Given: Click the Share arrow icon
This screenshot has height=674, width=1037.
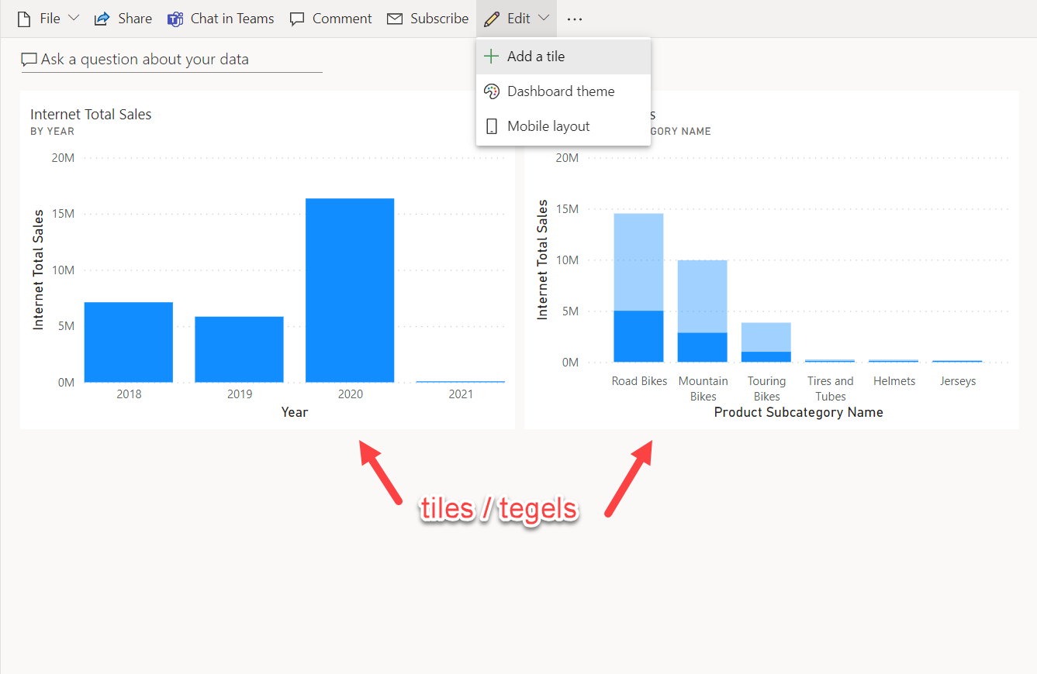Looking at the screenshot, I should click(102, 19).
